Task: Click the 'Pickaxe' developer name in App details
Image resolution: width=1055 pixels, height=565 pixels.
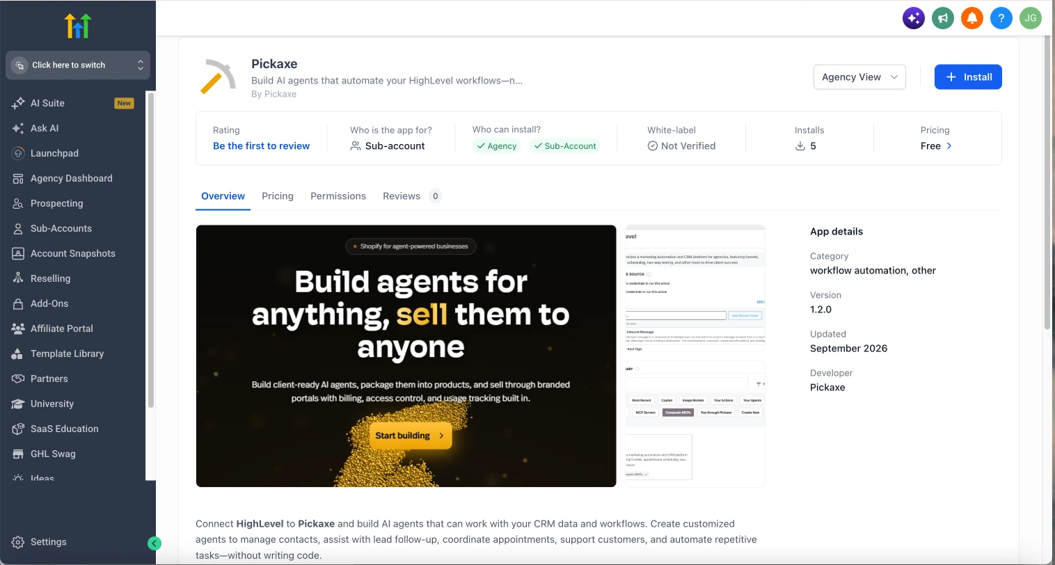Action: [827, 388]
